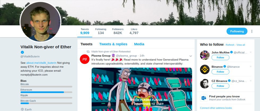Click the Ethereum bias progress bar
The height and width of the screenshot is (111, 260).
(46, 92)
